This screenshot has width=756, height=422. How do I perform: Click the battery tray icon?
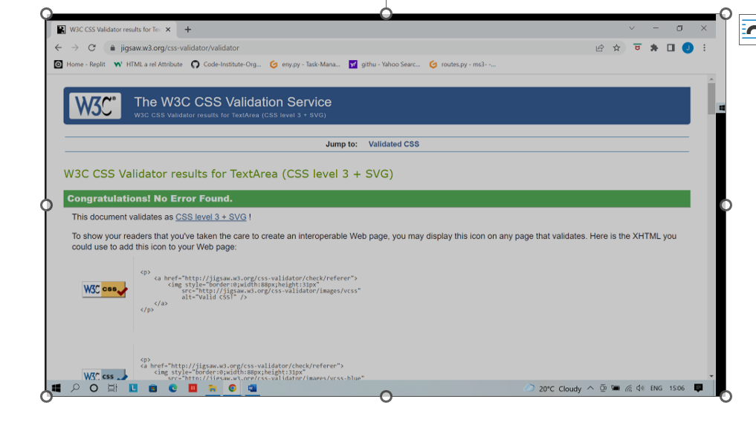point(616,389)
